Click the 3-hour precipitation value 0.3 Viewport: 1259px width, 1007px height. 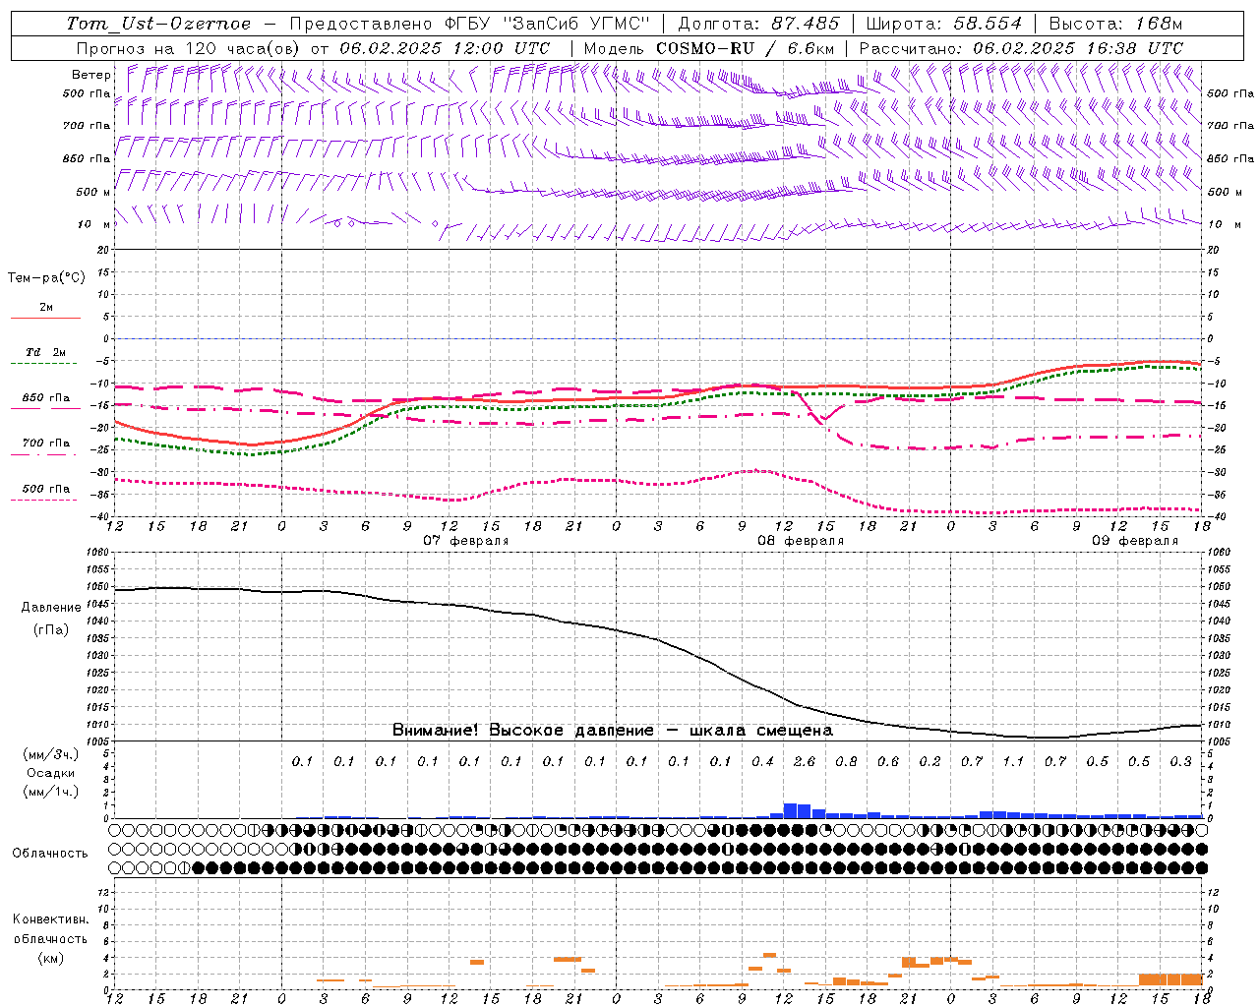tap(1180, 761)
